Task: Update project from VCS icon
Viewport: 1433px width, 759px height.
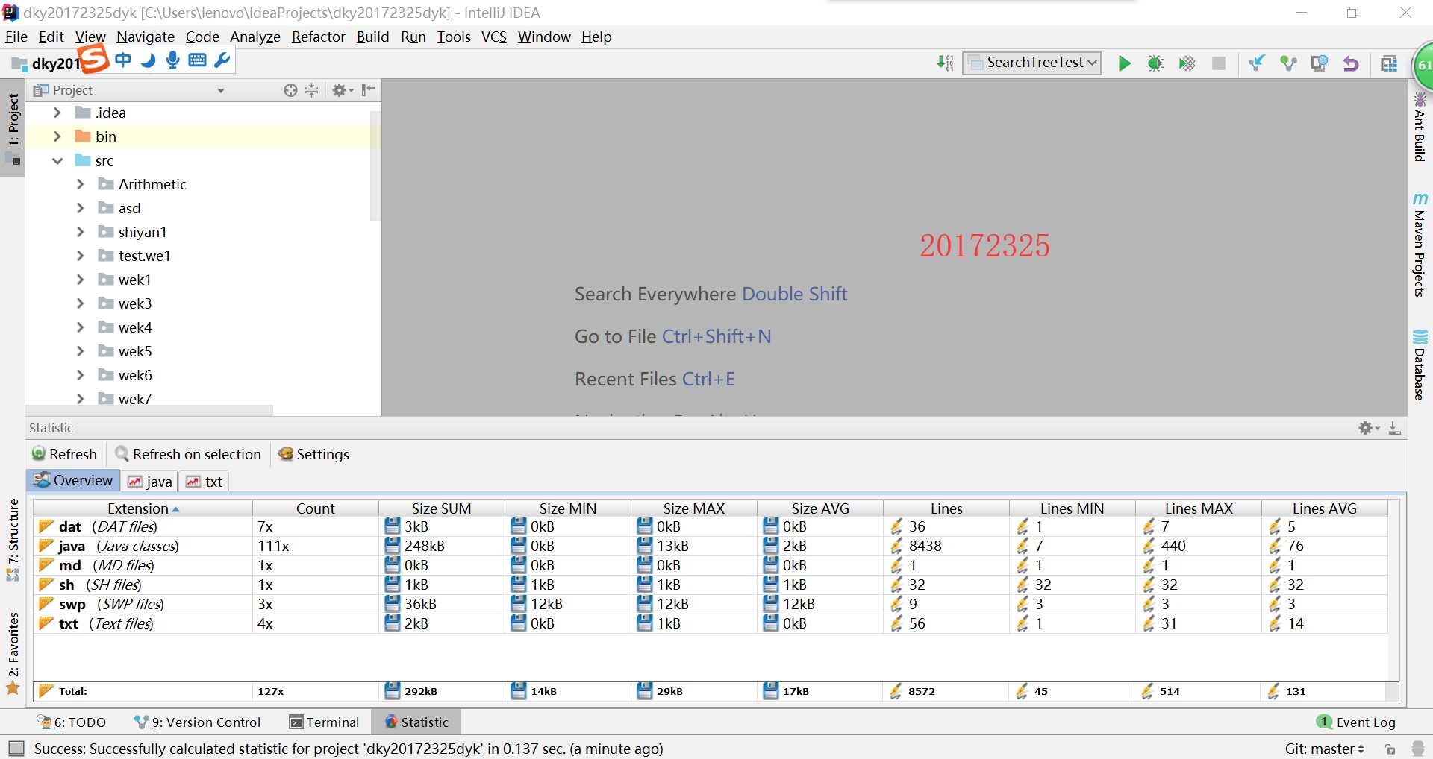Action: click(x=1257, y=63)
